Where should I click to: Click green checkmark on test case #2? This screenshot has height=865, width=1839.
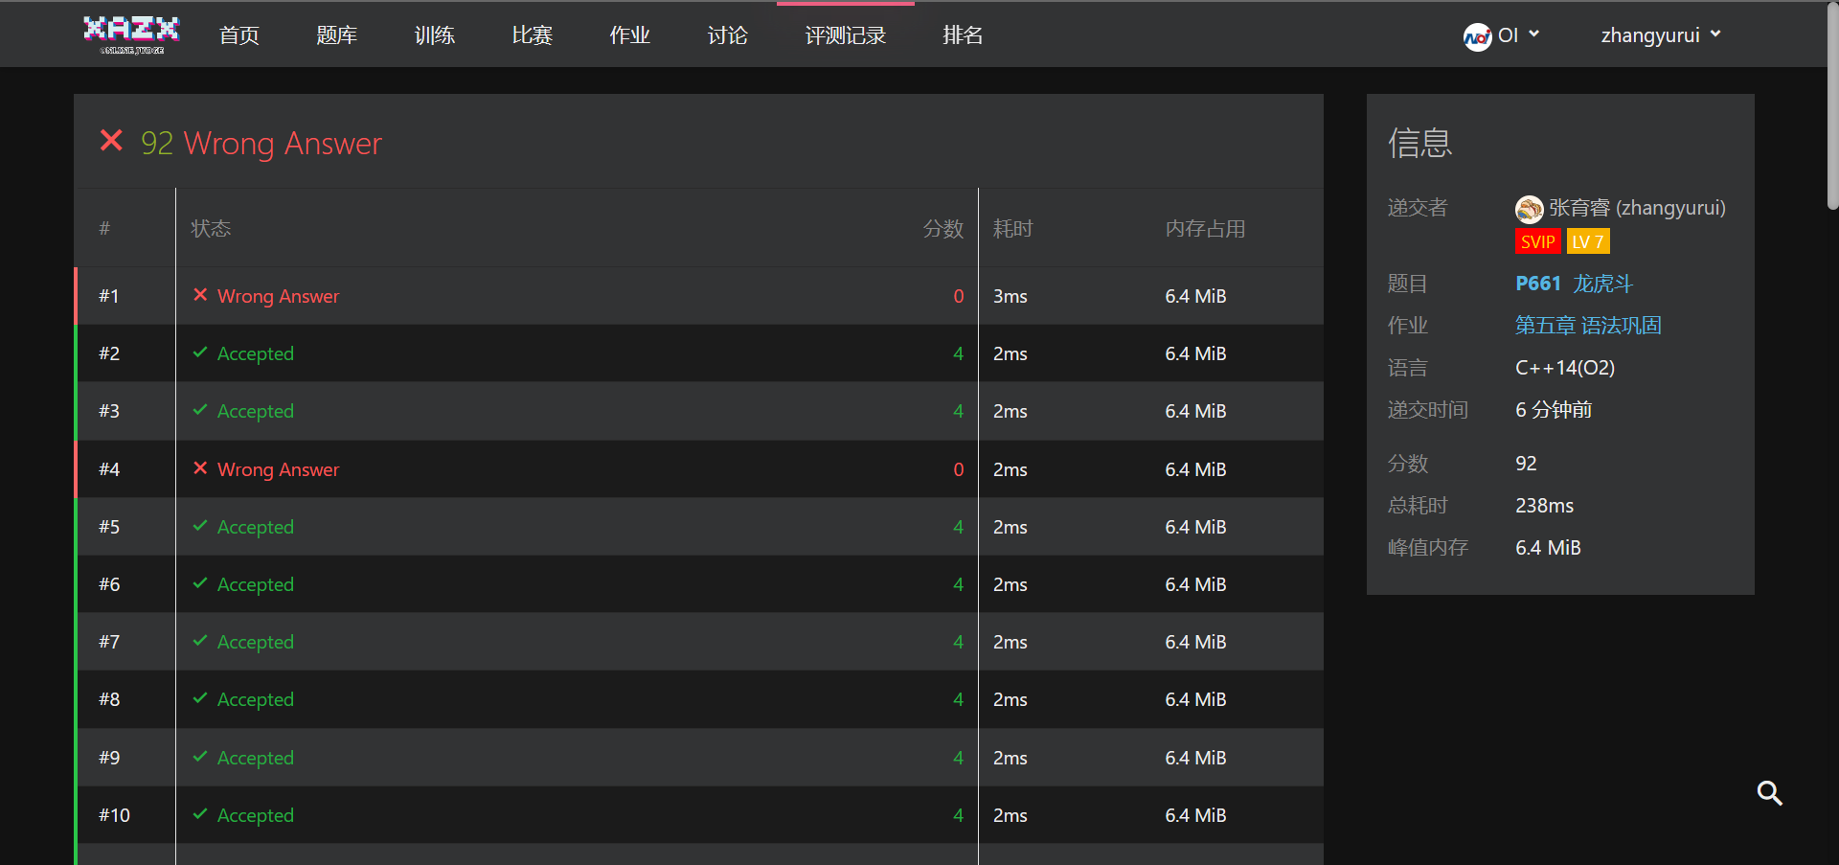click(200, 353)
